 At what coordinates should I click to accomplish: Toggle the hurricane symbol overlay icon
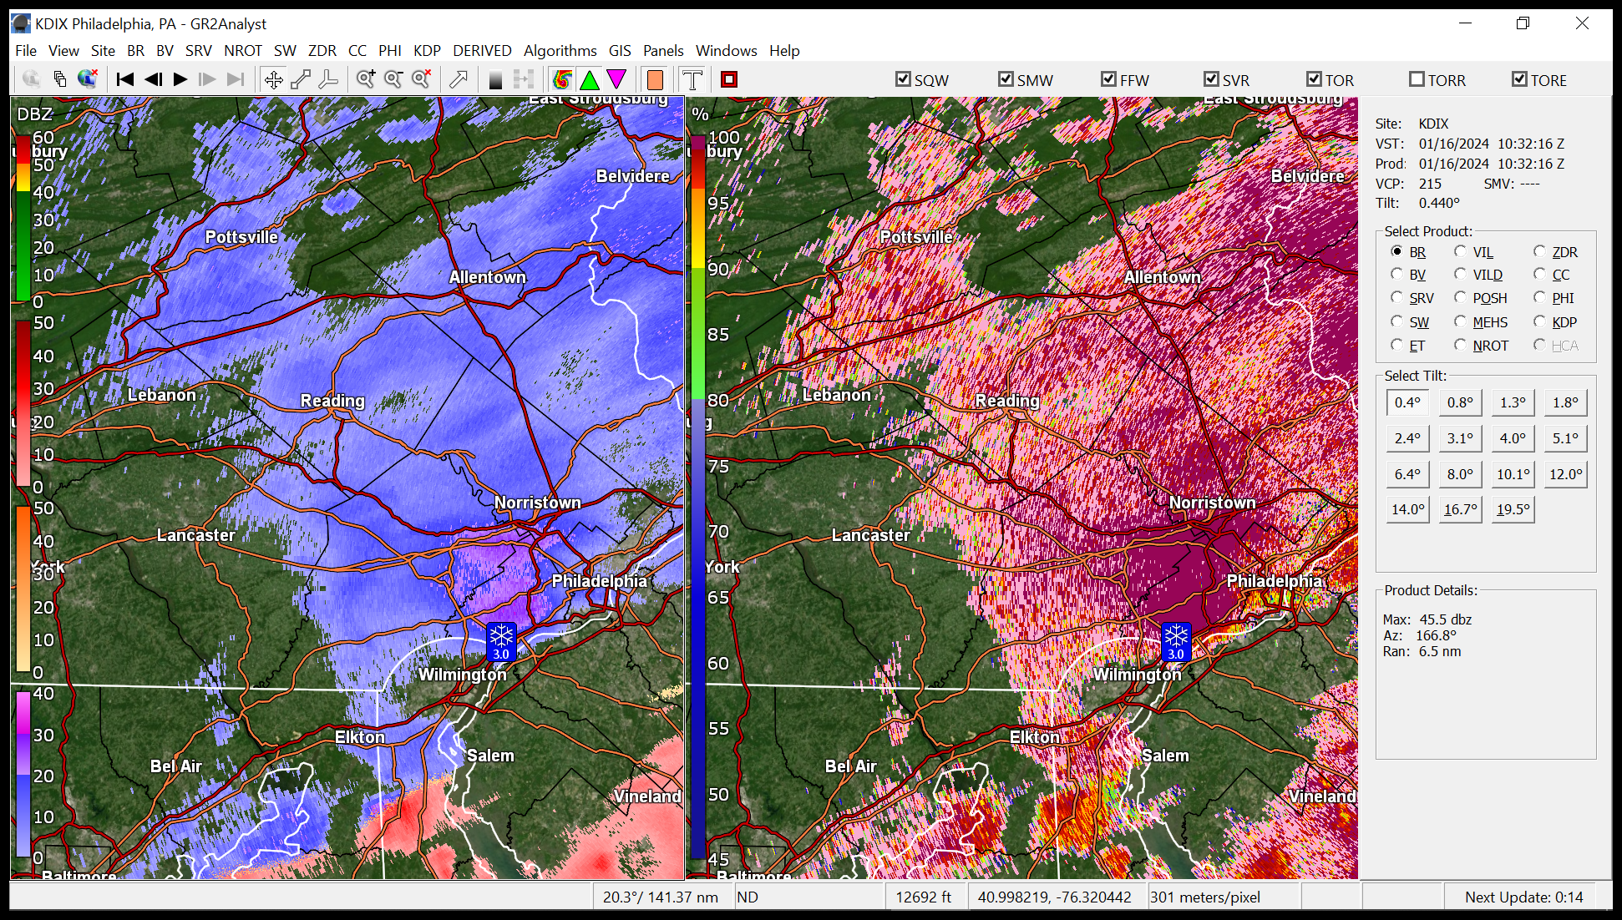[563, 79]
